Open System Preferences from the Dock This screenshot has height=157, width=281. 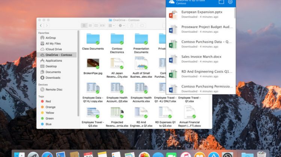227,155
